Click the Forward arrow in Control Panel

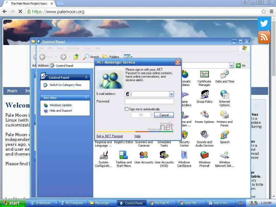(x=63, y=57)
